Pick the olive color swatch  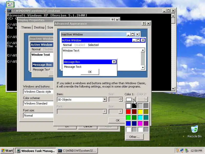pos(146,112)
